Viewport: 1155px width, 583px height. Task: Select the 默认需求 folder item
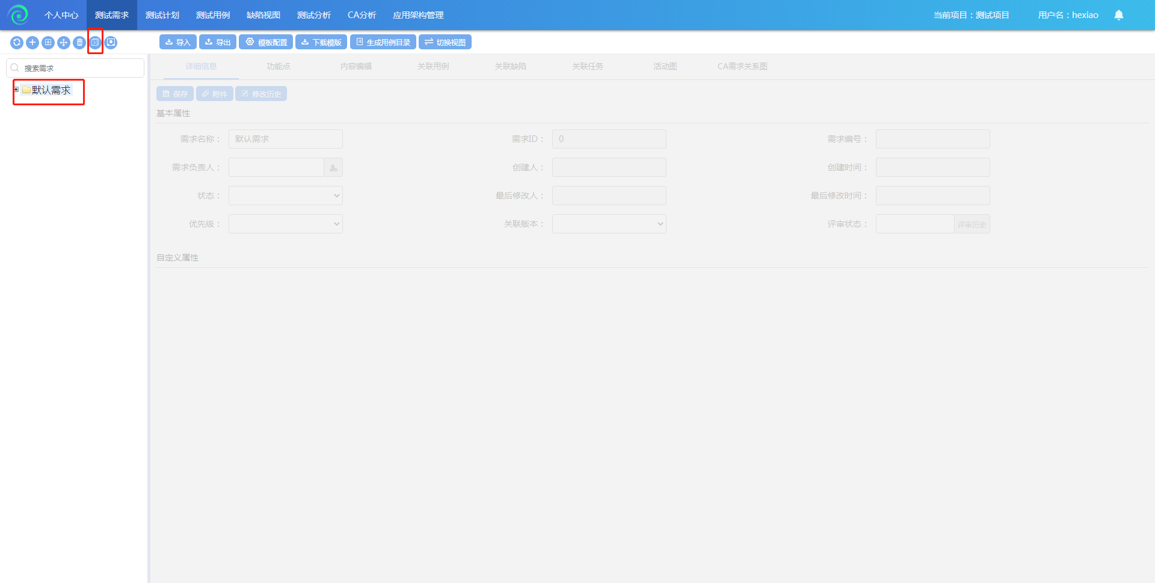click(x=51, y=90)
